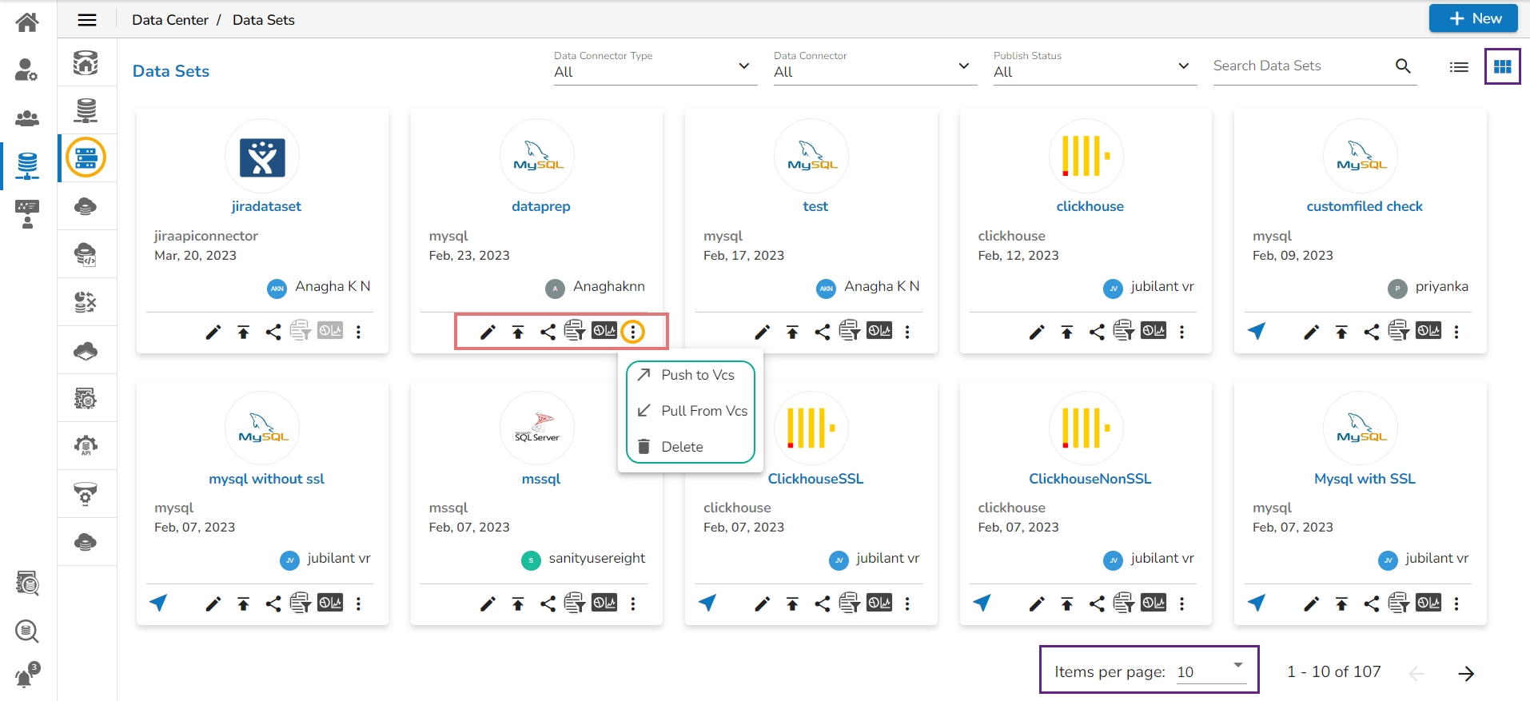Select Pull From Vcs menu option
The height and width of the screenshot is (701, 1530).
point(703,411)
